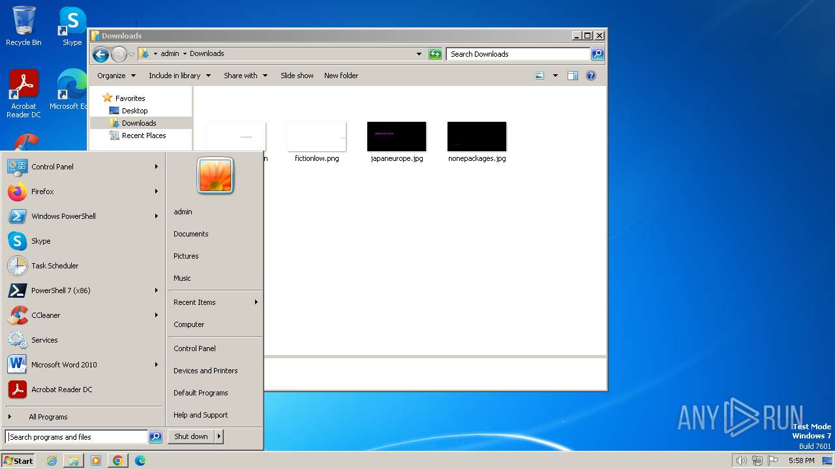Open Skype desktop shortcut
Screen dimensions: 835x469
coord(72,26)
